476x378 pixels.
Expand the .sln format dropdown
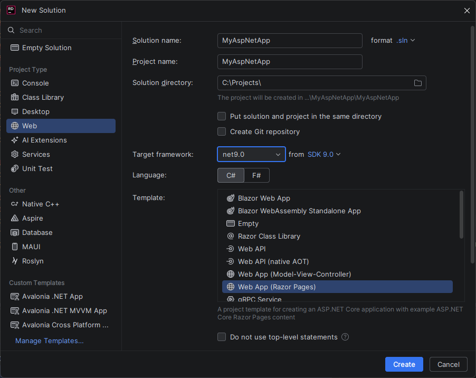pyautogui.click(x=403, y=40)
